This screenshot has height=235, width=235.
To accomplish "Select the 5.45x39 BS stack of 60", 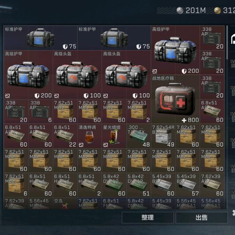I will tap(163, 185).
